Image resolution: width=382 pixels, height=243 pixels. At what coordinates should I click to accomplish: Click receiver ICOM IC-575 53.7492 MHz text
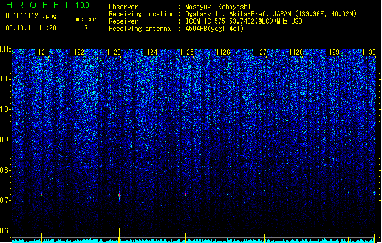point(244,21)
